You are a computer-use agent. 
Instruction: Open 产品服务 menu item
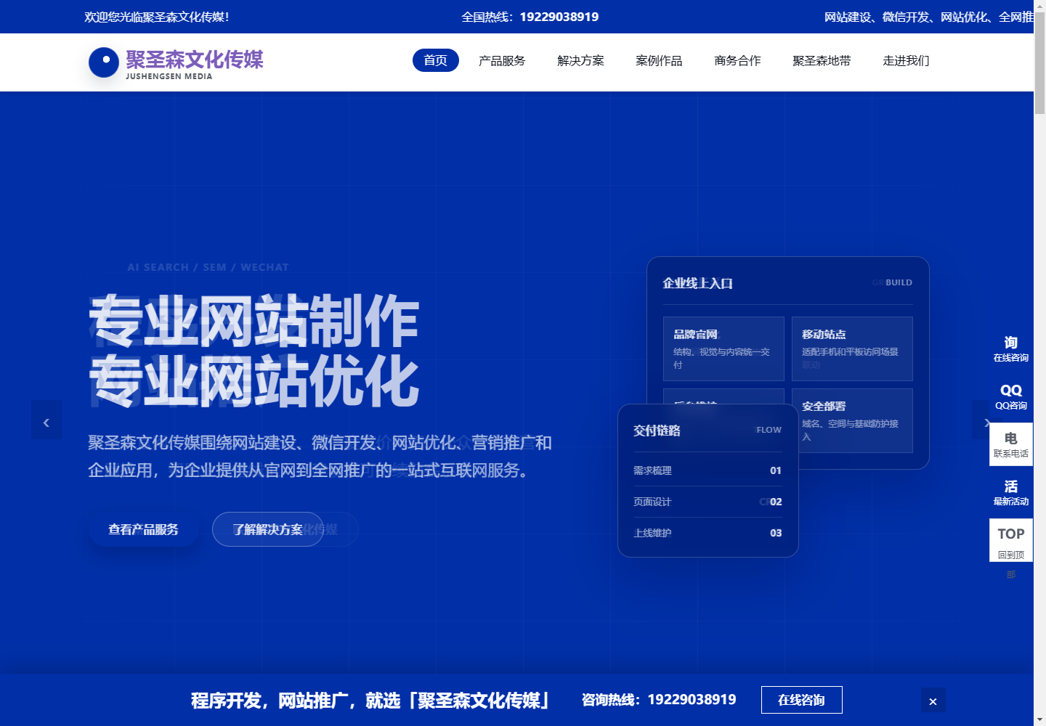502,60
